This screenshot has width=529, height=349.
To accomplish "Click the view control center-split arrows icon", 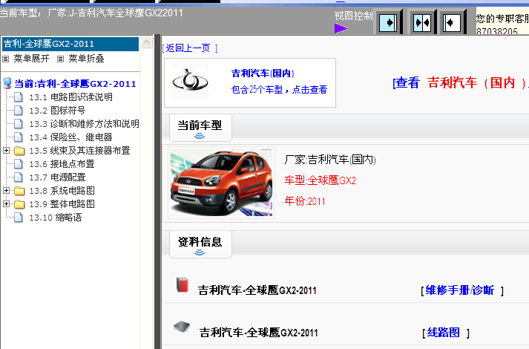I will tap(422, 23).
